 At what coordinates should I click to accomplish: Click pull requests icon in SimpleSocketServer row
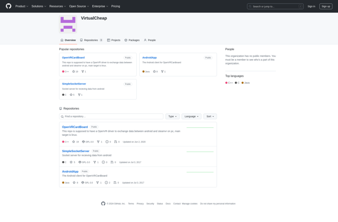click(112, 162)
